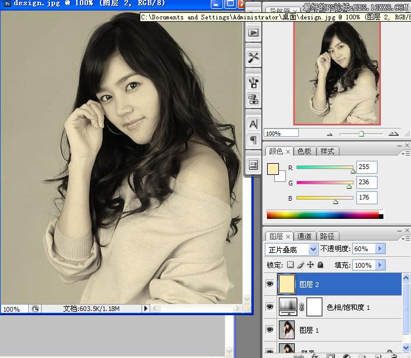Collapse the Layers panel with minimize dash
The height and width of the screenshot is (358, 411).
(x=399, y=231)
